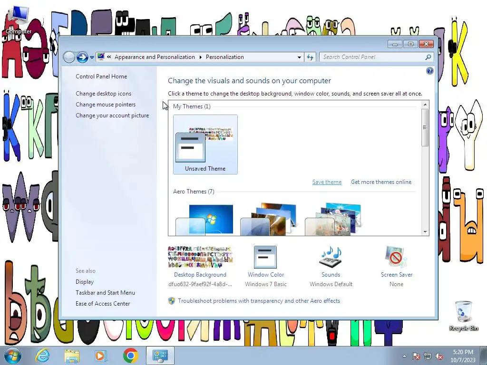Expand the address bar history dropdown
The height and width of the screenshot is (365, 487).
click(299, 57)
